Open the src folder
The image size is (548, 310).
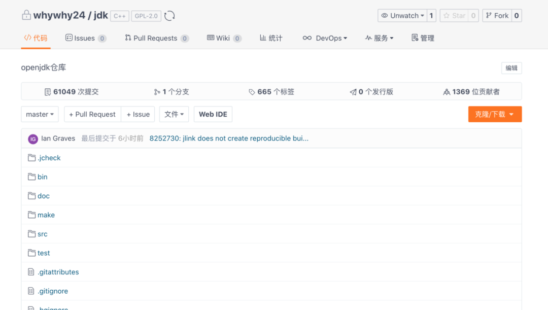coord(42,234)
